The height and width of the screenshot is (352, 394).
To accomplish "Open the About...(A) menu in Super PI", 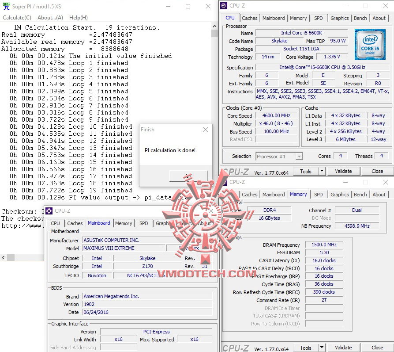I will (x=50, y=18).
